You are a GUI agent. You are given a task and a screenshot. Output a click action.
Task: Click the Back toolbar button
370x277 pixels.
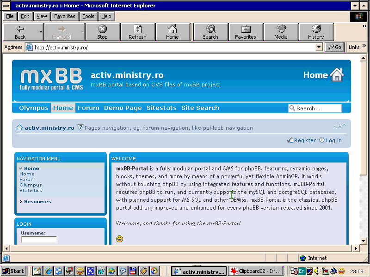(x=20, y=32)
